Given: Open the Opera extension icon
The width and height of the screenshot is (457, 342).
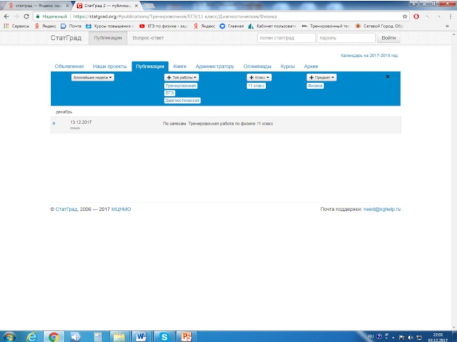Looking at the screenshot, I should pyautogui.click(x=416, y=17).
